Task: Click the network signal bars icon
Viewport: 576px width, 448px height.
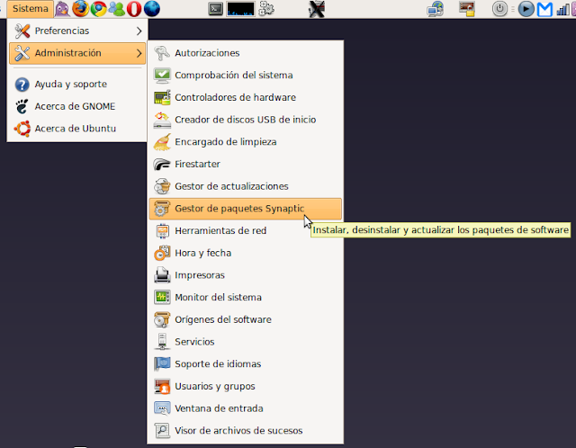Action: pos(563,10)
